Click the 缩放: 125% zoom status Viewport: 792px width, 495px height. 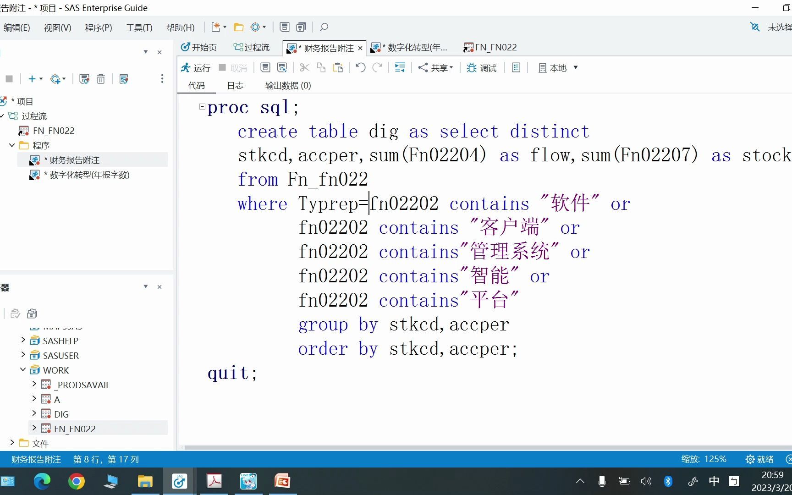click(x=704, y=459)
